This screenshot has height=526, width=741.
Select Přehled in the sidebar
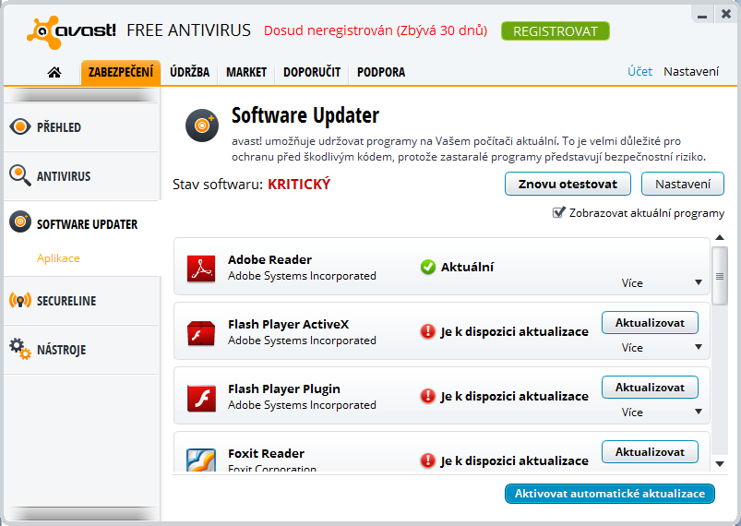tap(81, 127)
